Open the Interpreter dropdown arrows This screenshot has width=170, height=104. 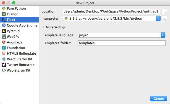[x=158, y=18]
